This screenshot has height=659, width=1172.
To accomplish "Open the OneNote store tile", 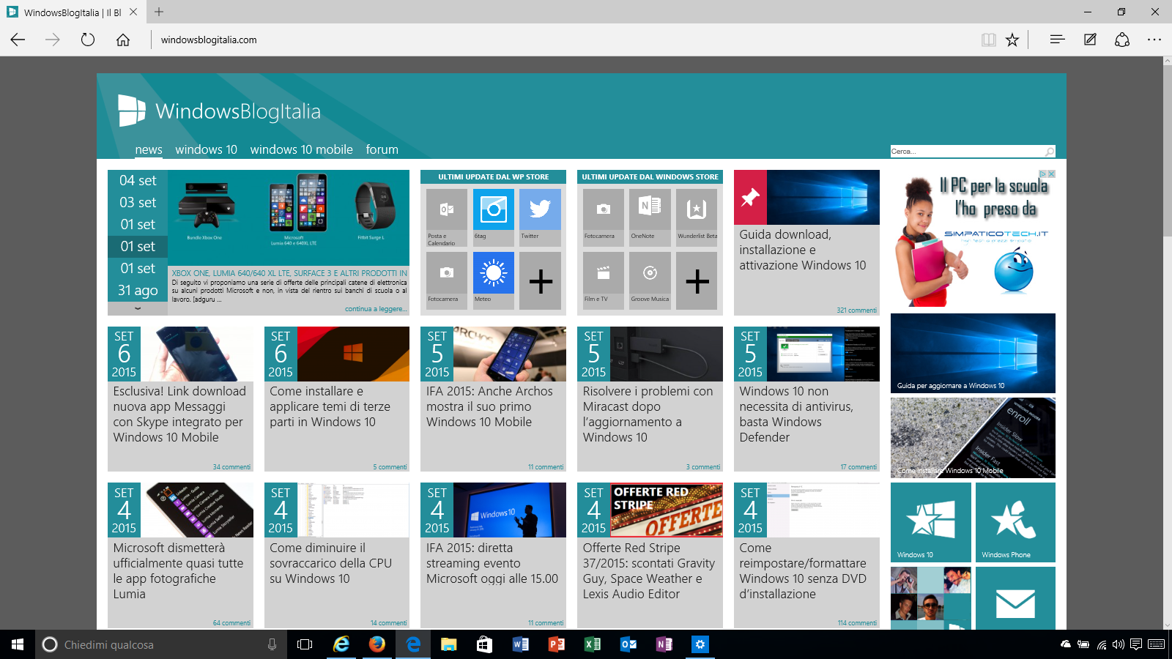I will (x=650, y=217).
